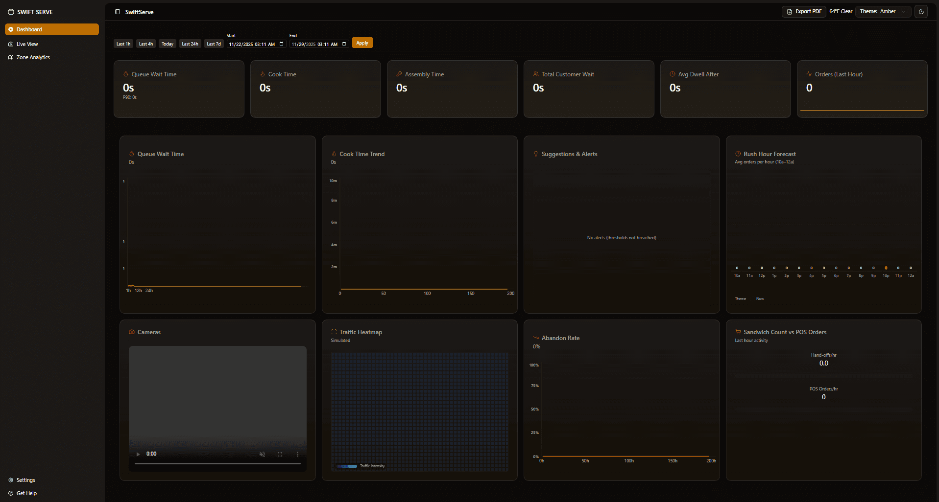Switch to the Today time range
The width and height of the screenshot is (939, 502).
[x=167, y=44]
